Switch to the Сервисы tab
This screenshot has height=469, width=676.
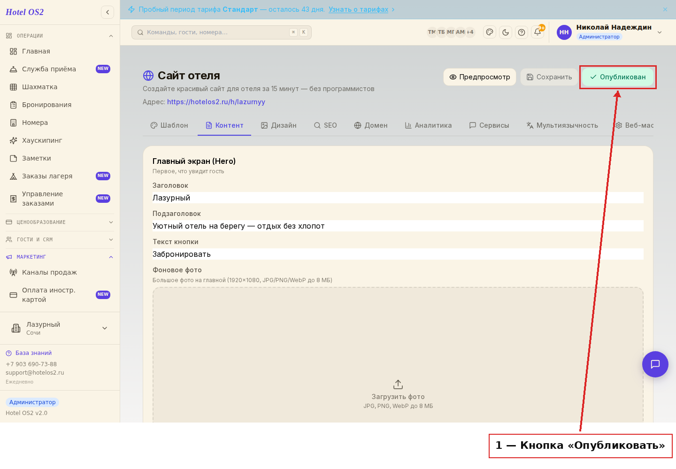[x=489, y=125]
